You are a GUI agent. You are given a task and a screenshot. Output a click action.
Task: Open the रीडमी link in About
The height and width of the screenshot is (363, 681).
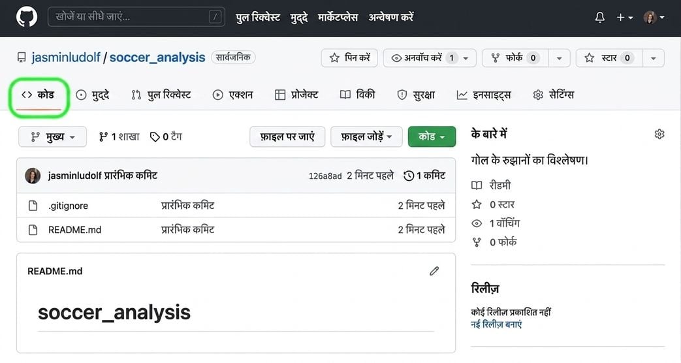(x=491, y=185)
